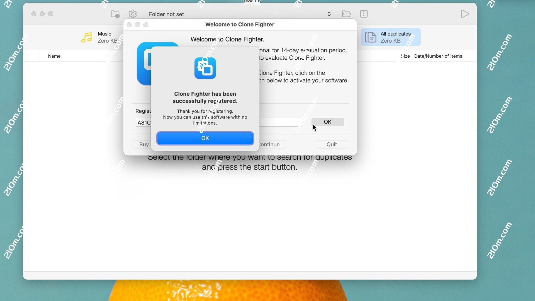Open the folder path dropdown arrows

coord(329,14)
